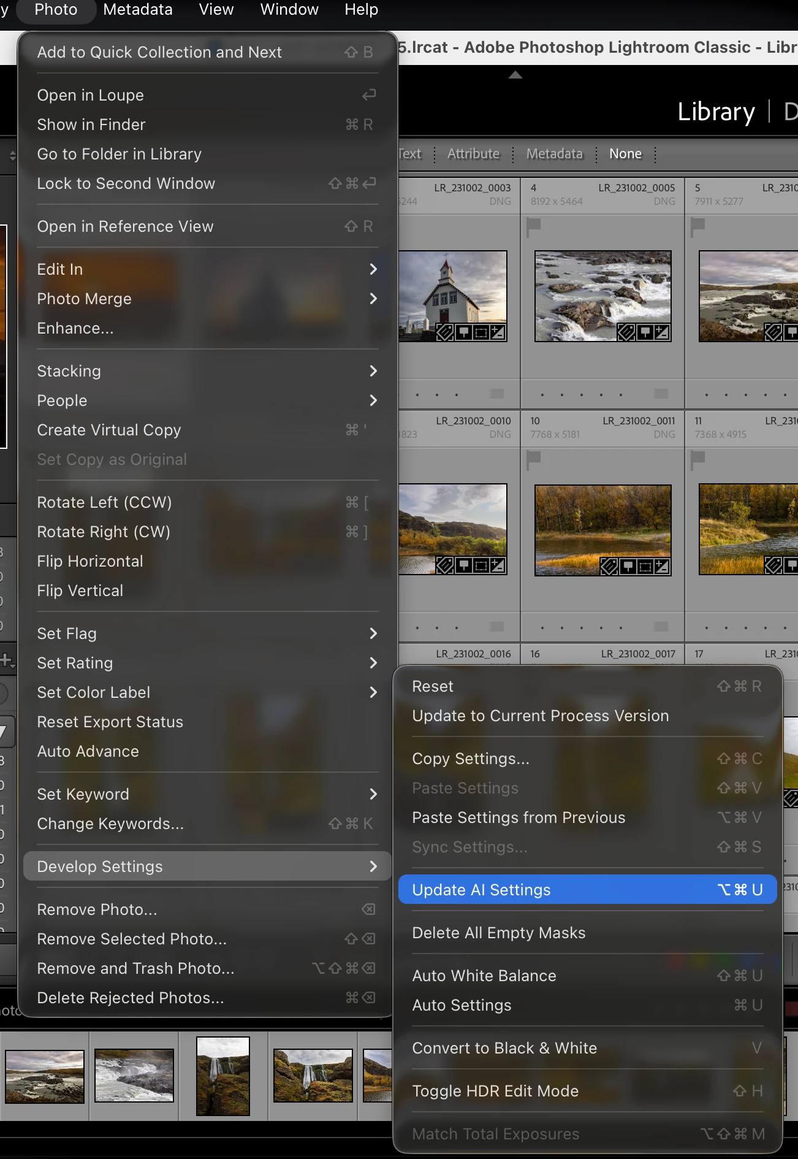The width and height of the screenshot is (798, 1159).
Task: Expand the Edit In submenu
Action: 207,269
